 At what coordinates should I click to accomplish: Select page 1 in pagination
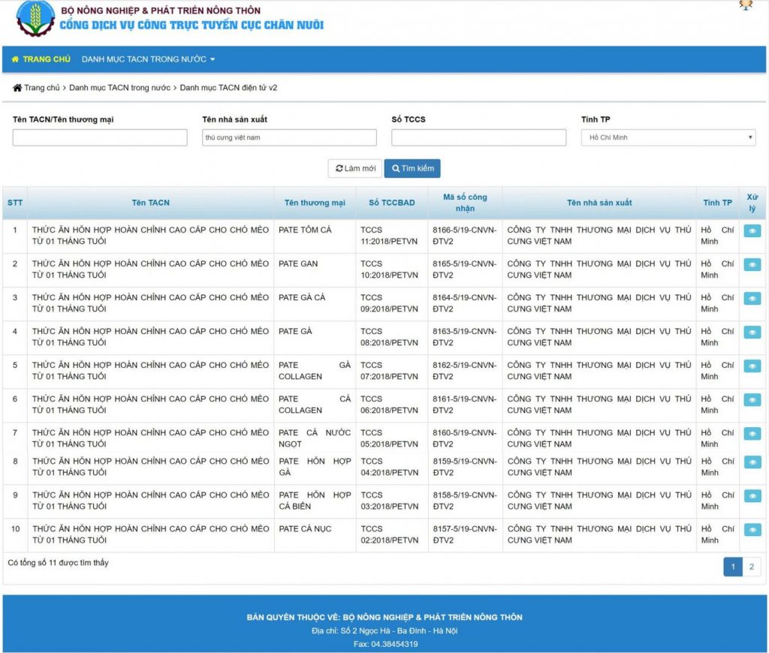(x=733, y=567)
